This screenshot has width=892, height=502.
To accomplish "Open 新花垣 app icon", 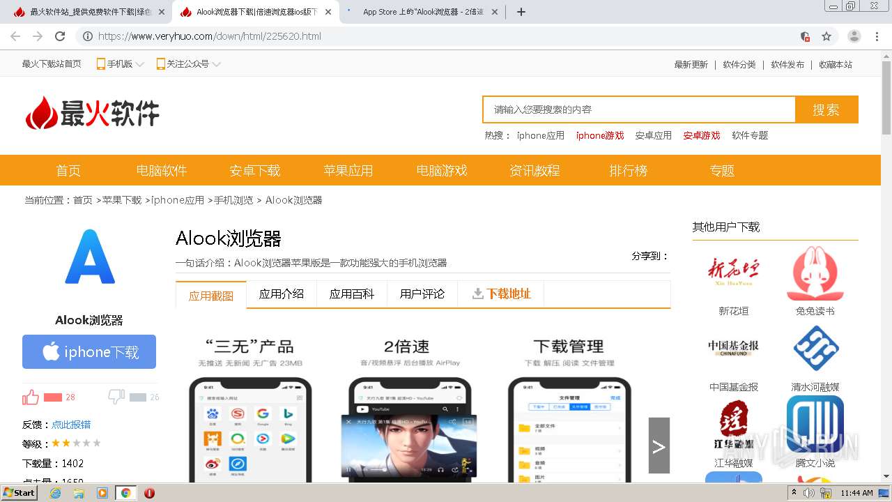I will tap(733, 271).
